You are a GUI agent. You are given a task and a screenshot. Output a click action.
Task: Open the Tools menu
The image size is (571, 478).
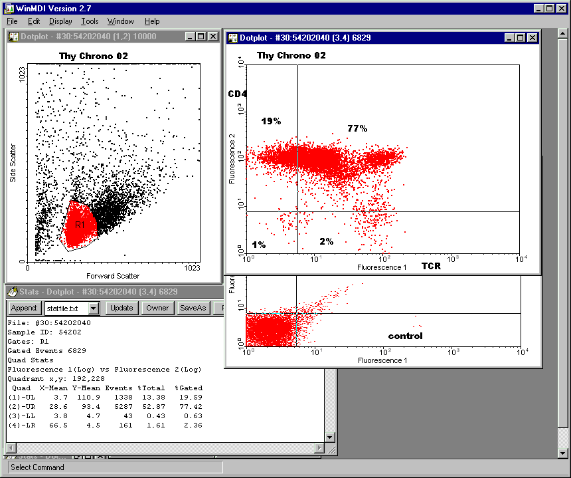coord(90,21)
